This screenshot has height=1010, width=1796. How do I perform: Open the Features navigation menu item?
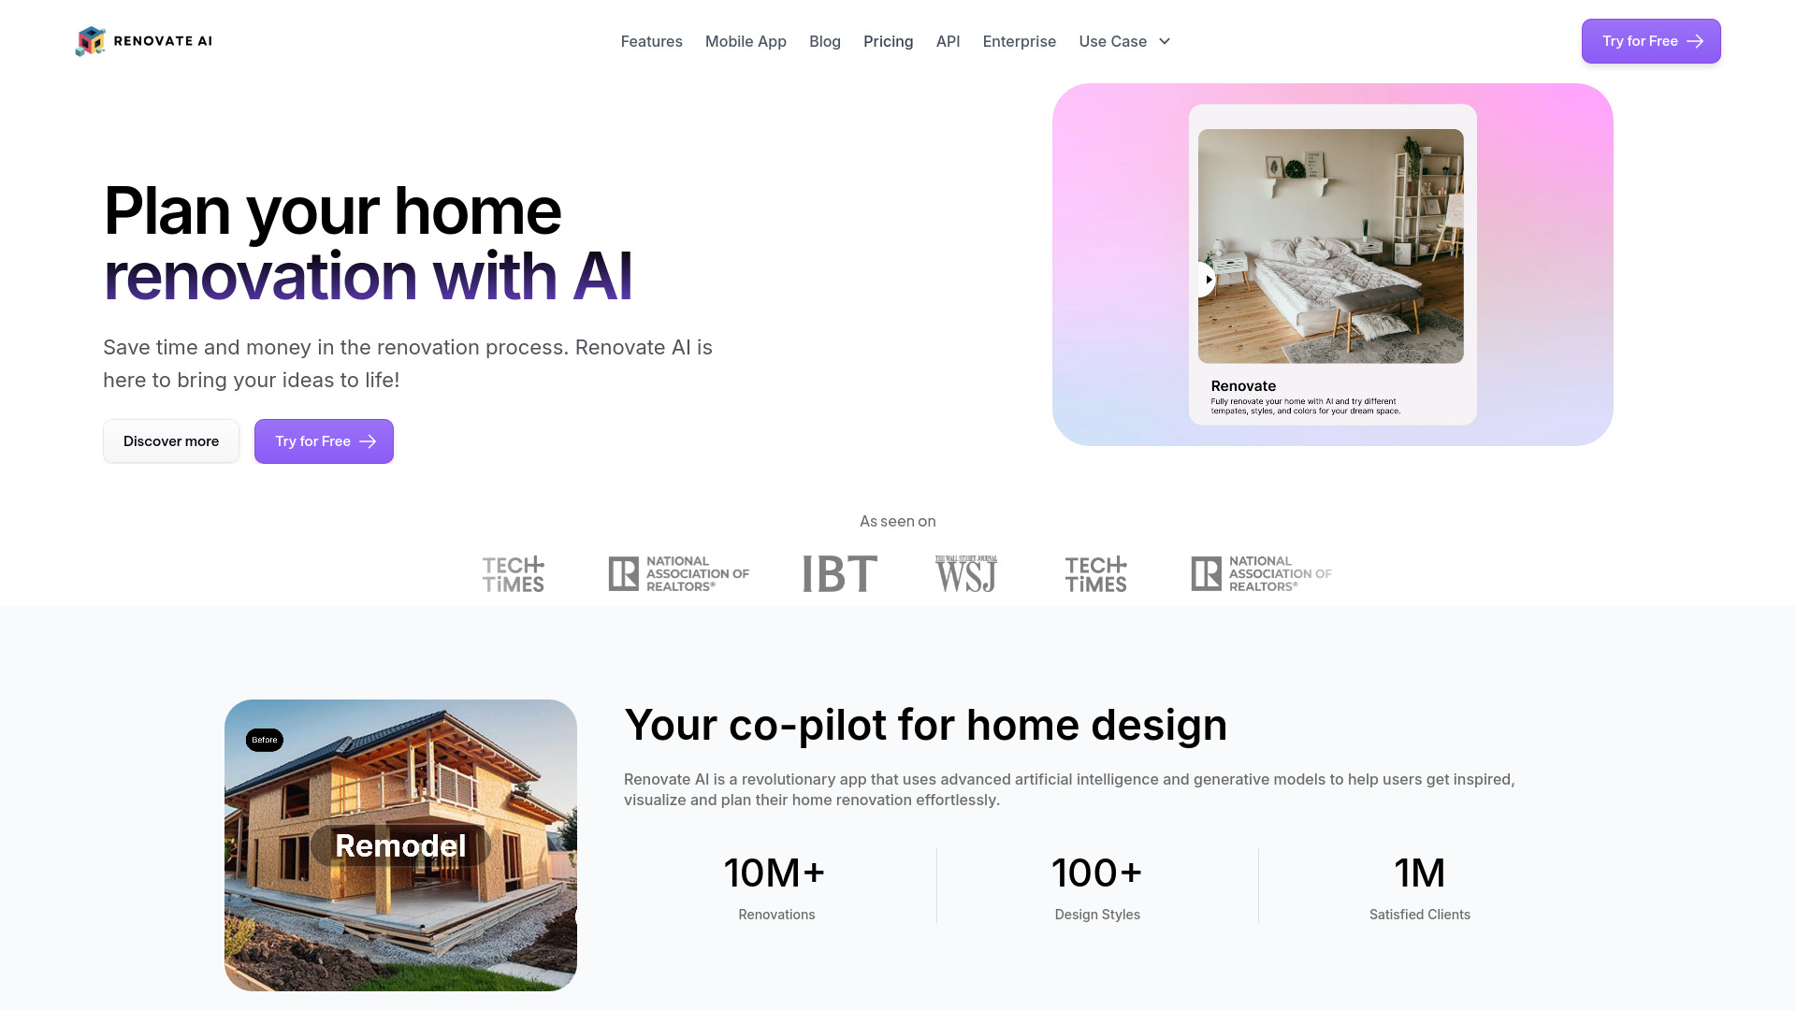pos(651,41)
